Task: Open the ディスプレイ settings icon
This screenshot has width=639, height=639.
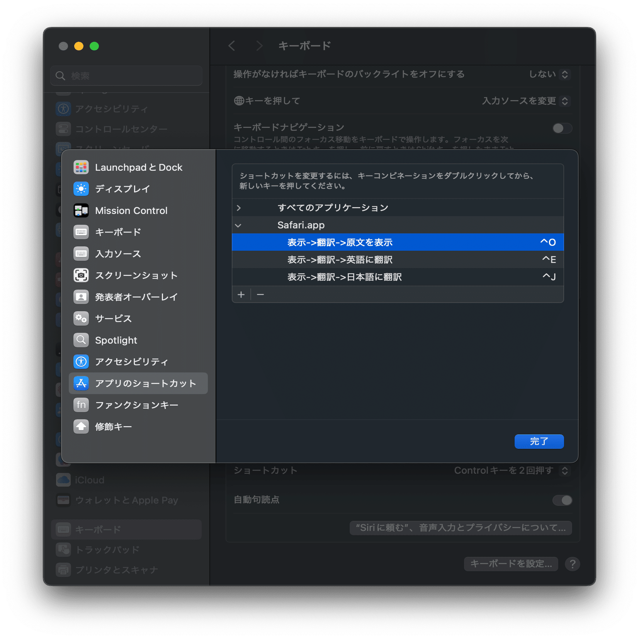Action: 81,189
